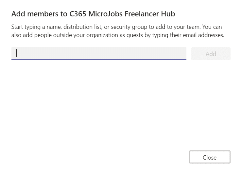Click the email addresses hint sentence
The width and height of the screenshot is (242, 173).
click(x=118, y=35)
